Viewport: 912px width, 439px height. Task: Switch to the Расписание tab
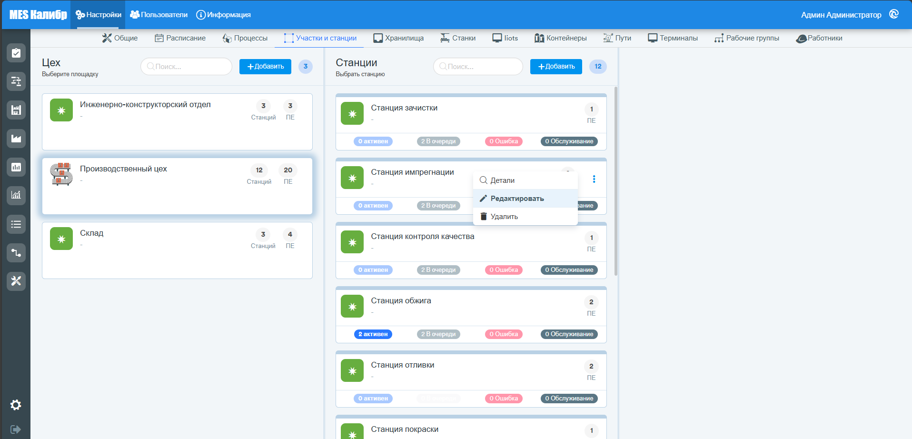click(x=180, y=38)
